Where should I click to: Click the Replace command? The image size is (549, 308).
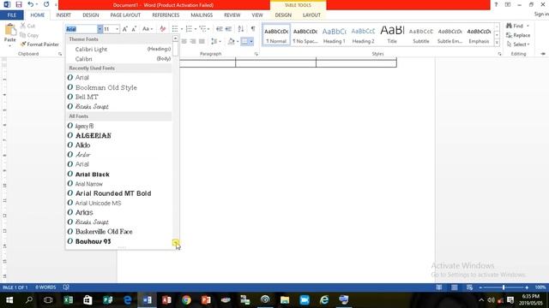[x=518, y=35]
